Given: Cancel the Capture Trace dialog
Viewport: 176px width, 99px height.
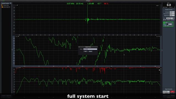Looking at the screenshot, I should (x=90, y=51).
